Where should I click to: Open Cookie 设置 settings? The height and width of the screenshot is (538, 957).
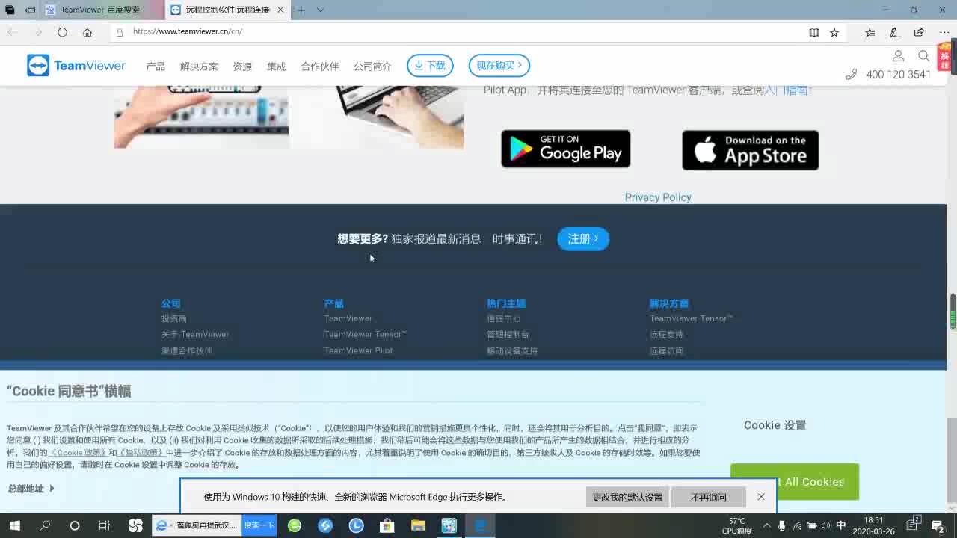775,425
